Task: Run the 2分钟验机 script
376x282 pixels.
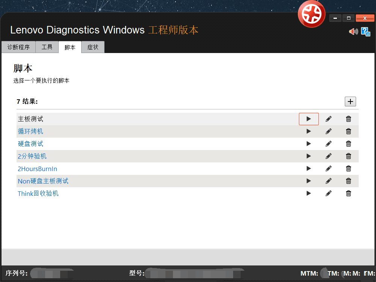Action: [309, 156]
